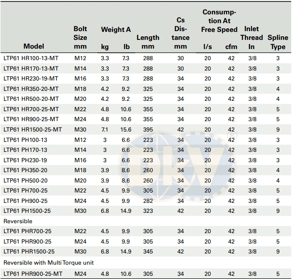Click the LTP61 HR1500-25-MT model name
292x279 pixels.
[33, 129]
